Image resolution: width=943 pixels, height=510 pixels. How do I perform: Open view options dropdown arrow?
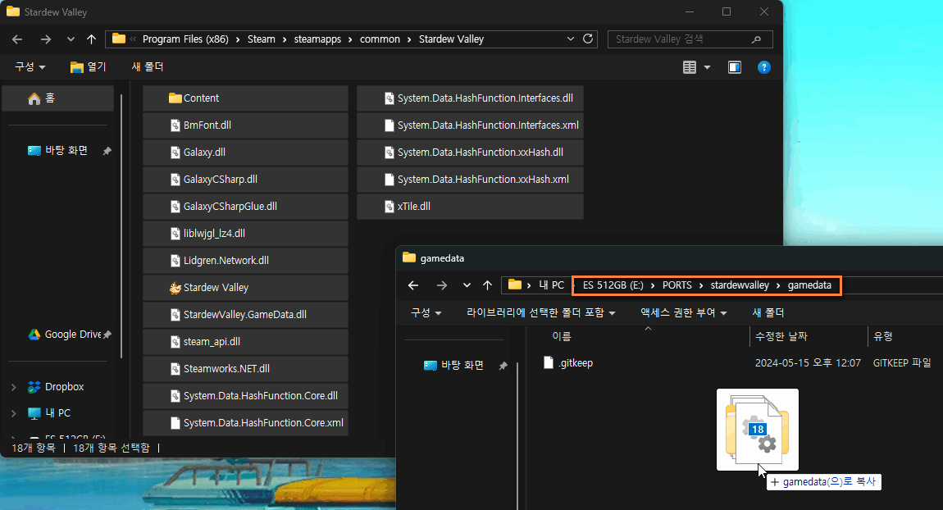click(x=707, y=67)
